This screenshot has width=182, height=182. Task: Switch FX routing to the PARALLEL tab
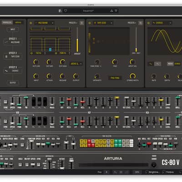(7, 23)
